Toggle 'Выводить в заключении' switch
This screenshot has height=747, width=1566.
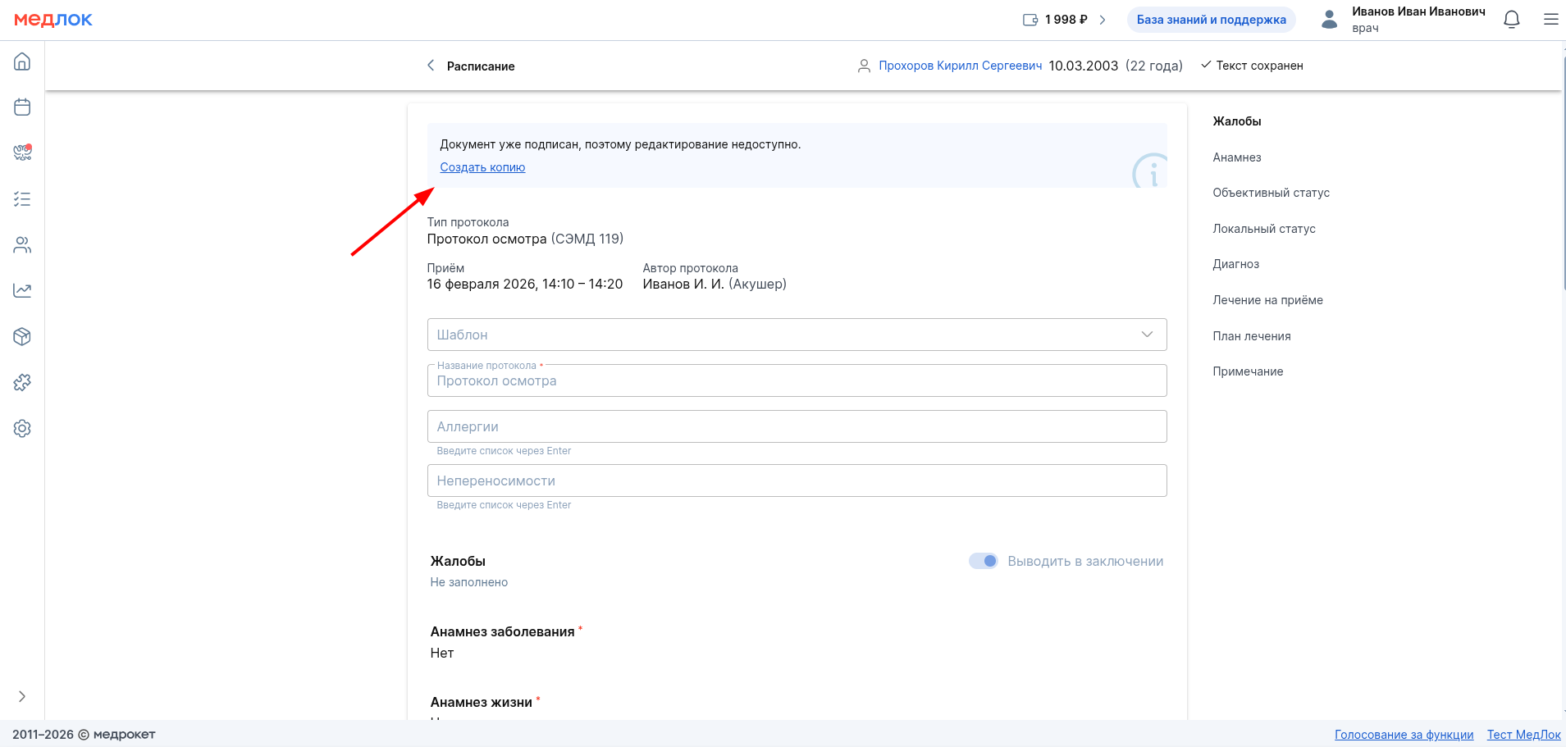pyautogui.click(x=983, y=561)
